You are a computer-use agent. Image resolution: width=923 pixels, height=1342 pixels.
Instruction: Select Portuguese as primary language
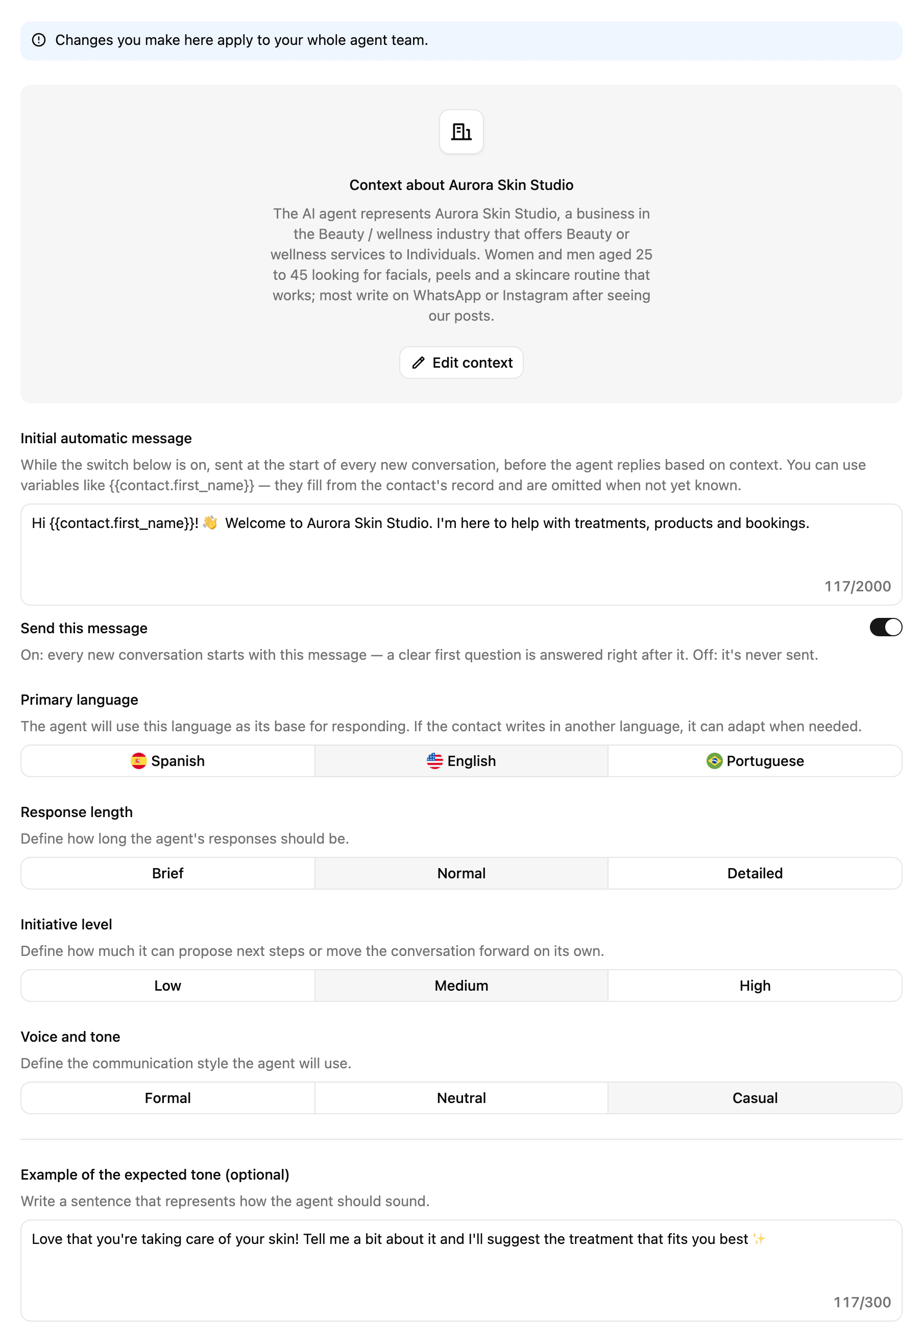pos(755,761)
